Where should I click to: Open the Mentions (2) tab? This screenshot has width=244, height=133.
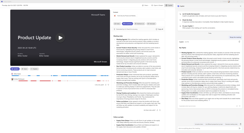coord(139,24)
